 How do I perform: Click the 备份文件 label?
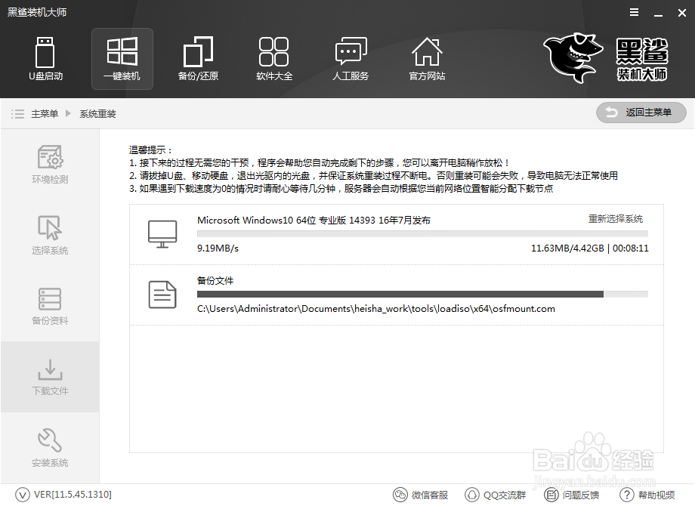point(215,280)
